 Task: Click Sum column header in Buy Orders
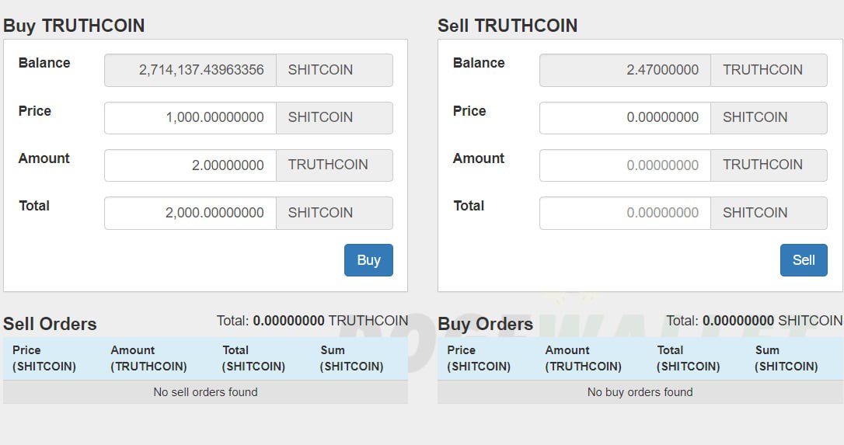[x=786, y=358]
